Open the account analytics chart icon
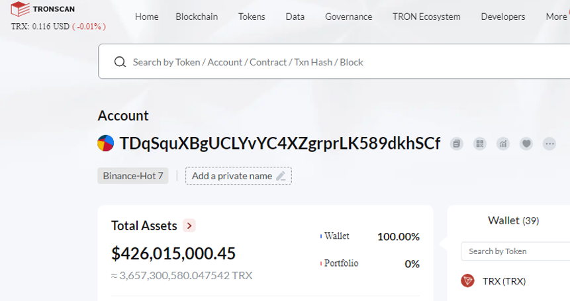The height and width of the screenshot is (301, 570). pyautogui.click(x=503, y=144)
